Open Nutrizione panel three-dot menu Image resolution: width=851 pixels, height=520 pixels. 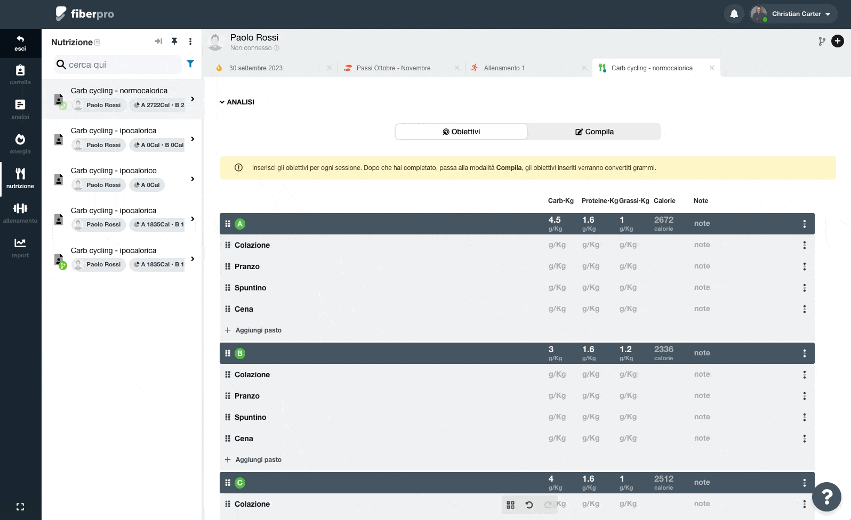tap(190, 41)
